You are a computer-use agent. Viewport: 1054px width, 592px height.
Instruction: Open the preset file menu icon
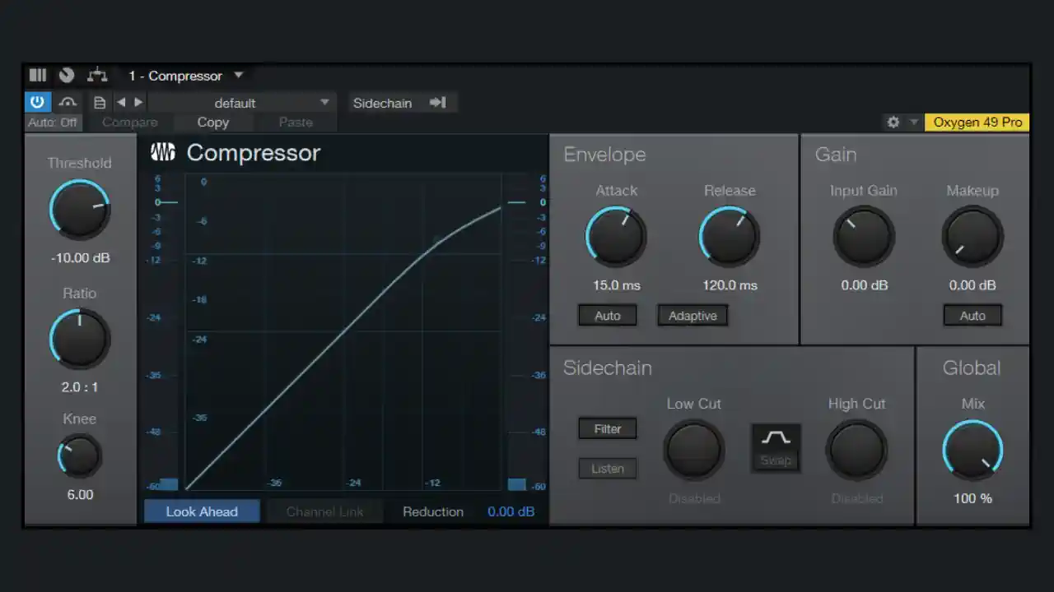100,103
